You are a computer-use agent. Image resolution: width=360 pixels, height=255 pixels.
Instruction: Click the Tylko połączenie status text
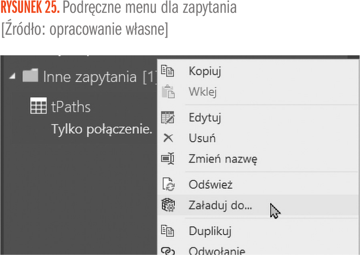pyautogui.click(x=102, y=129)
